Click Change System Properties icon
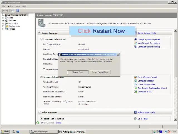Viewport: 178px width, 134px height. 135,39
